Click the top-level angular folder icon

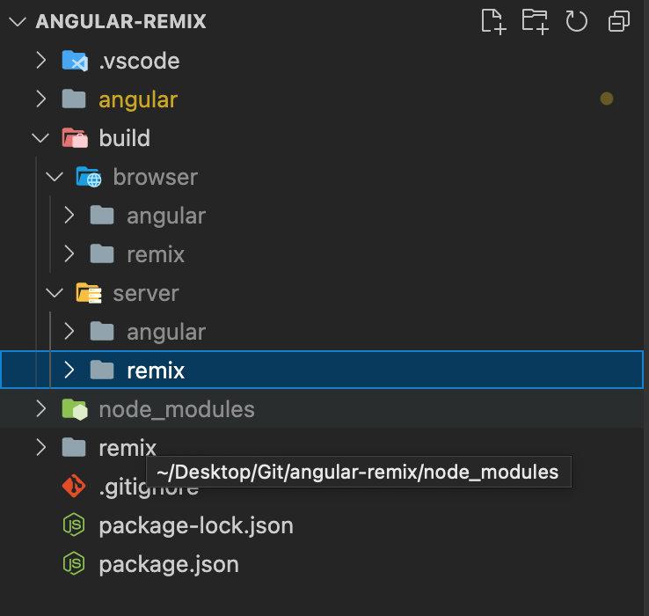(74, 99)
